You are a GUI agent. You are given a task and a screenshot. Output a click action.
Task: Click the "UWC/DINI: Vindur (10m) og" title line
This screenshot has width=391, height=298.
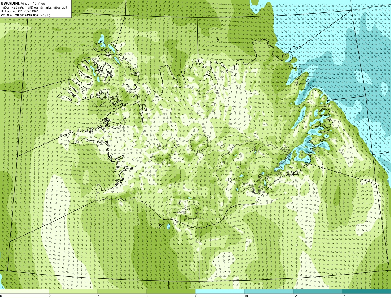pos(23,3)
